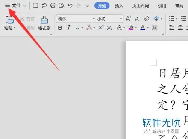
Task: Open the 文件 menu
Action: pos(16,6)
